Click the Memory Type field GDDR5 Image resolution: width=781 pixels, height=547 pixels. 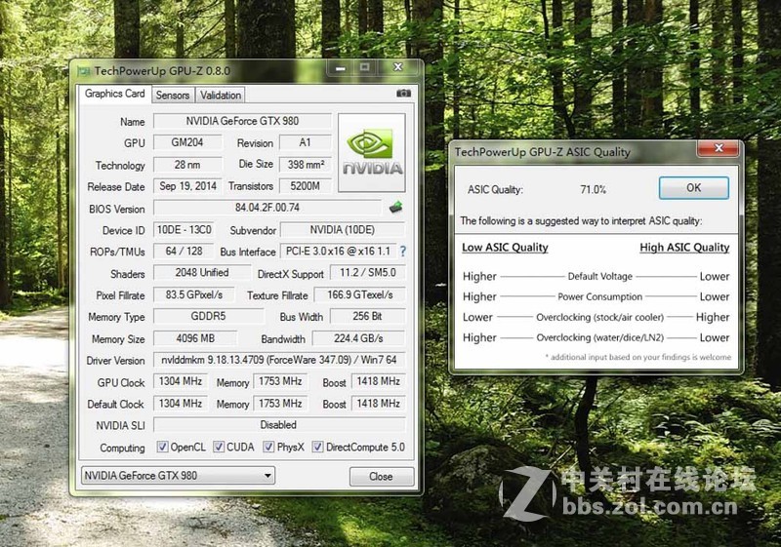pyautogui.click(x=208, y=316)
